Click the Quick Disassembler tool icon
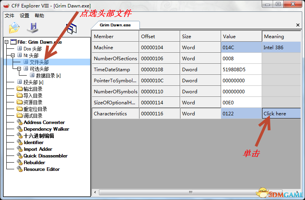This screenshot has height=200, width=305. coord(20,156)
